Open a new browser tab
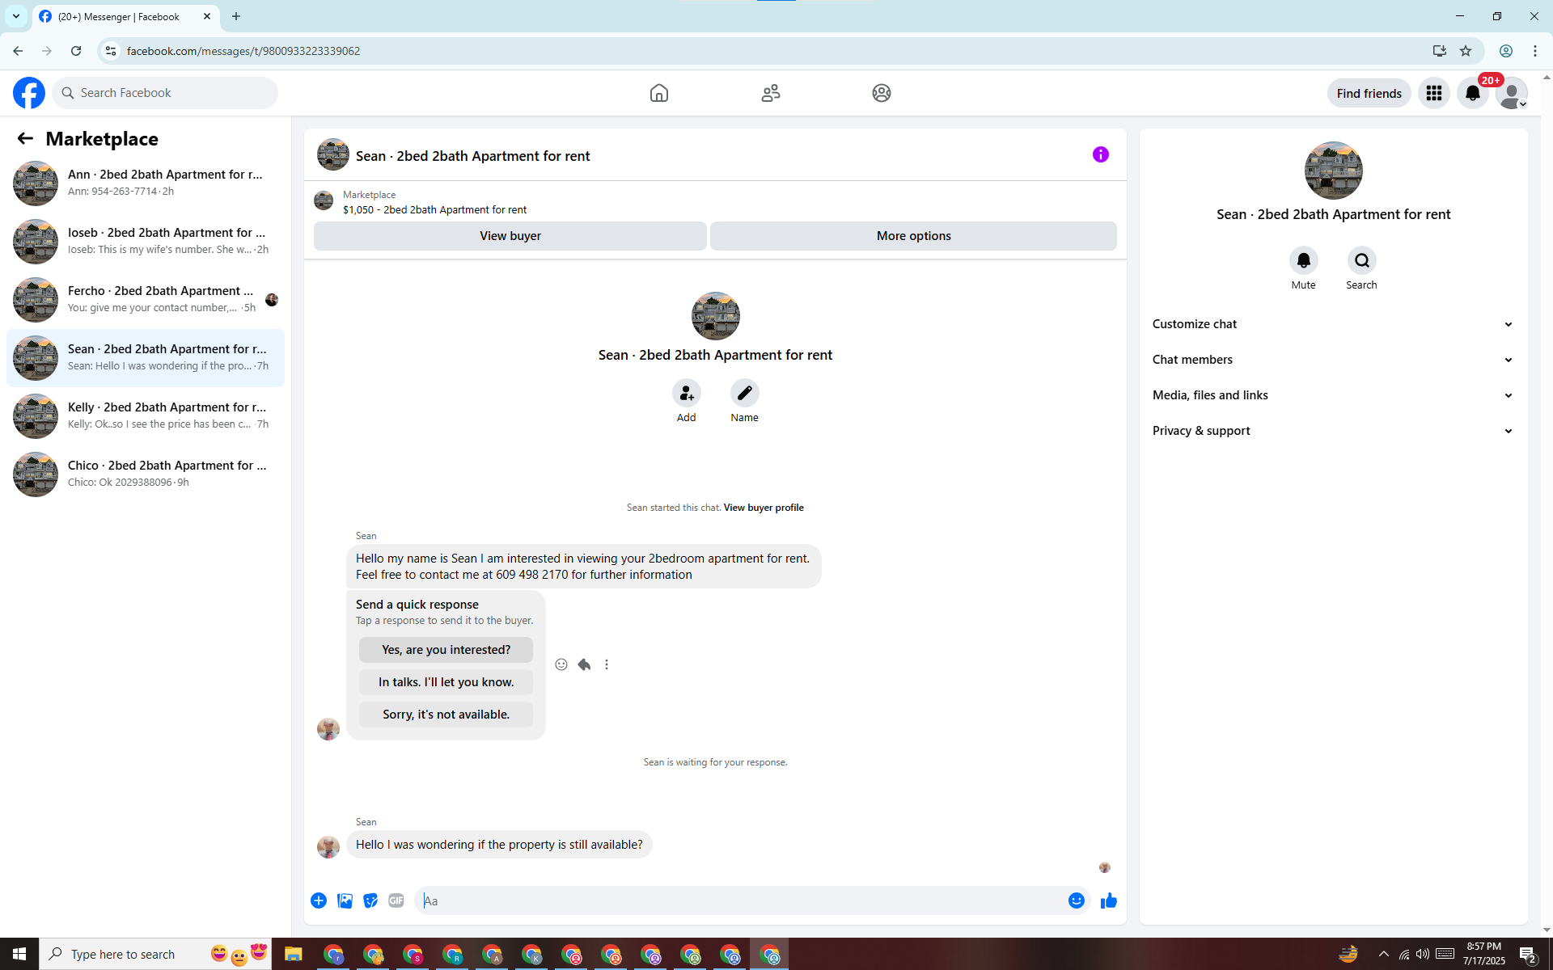The image size is (1553, 970). pos(236,16)
